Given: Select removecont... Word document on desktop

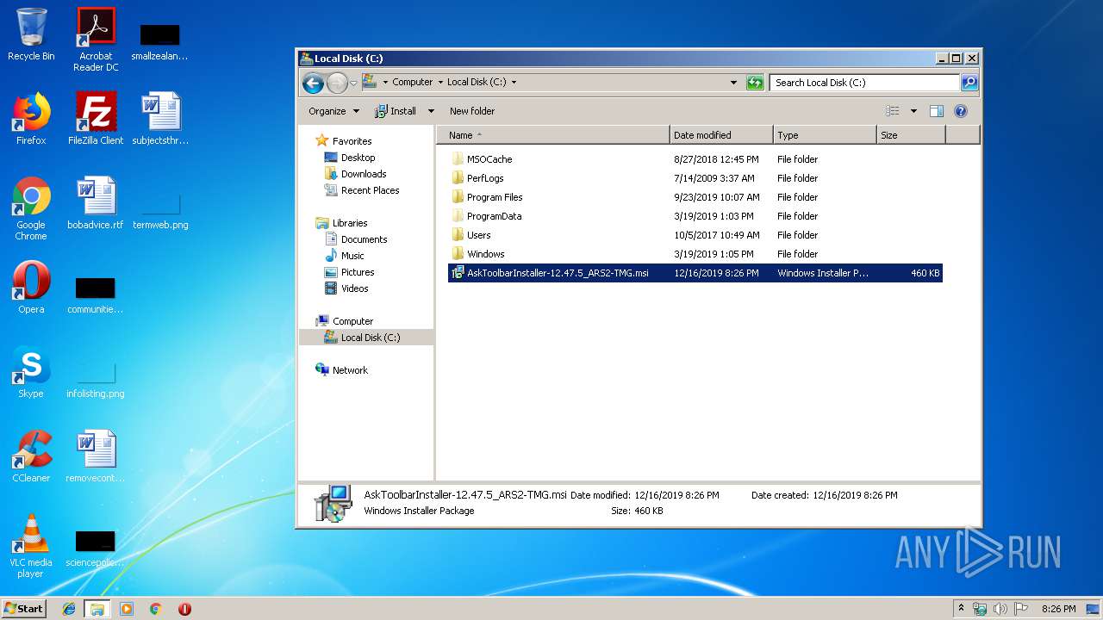Looking at the screenshot, I should click(x=96, y=456).
